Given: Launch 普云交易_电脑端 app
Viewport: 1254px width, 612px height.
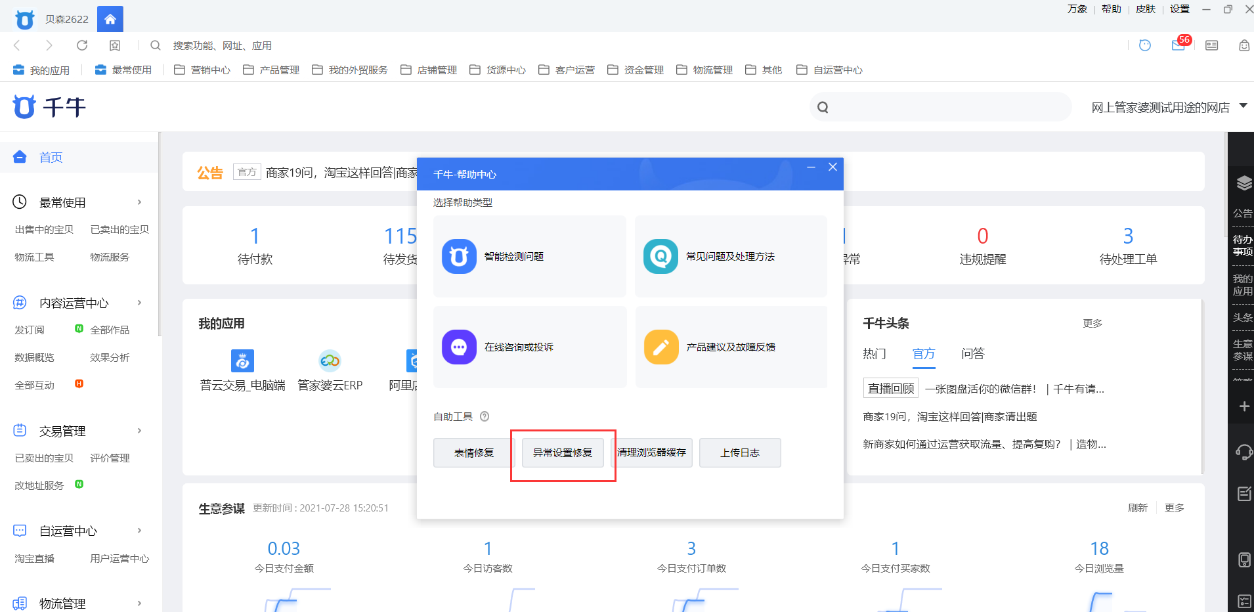Looking at the screenshot, I should tap(242, 370).
